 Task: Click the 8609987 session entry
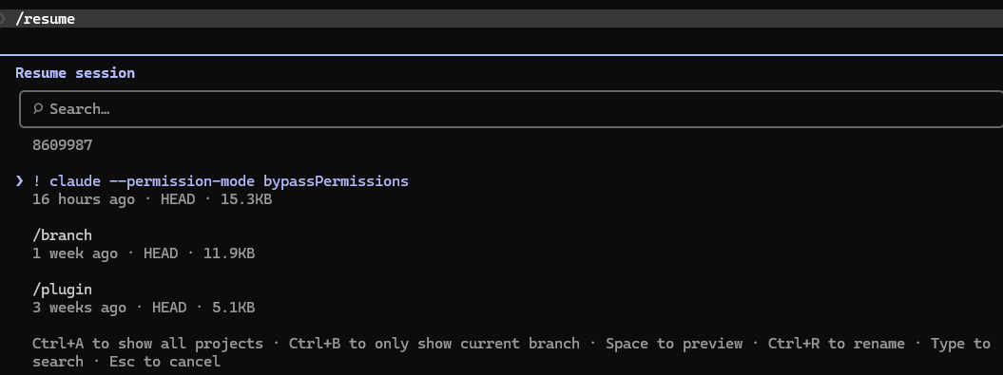pyautogui.click(x=63, y=145)
